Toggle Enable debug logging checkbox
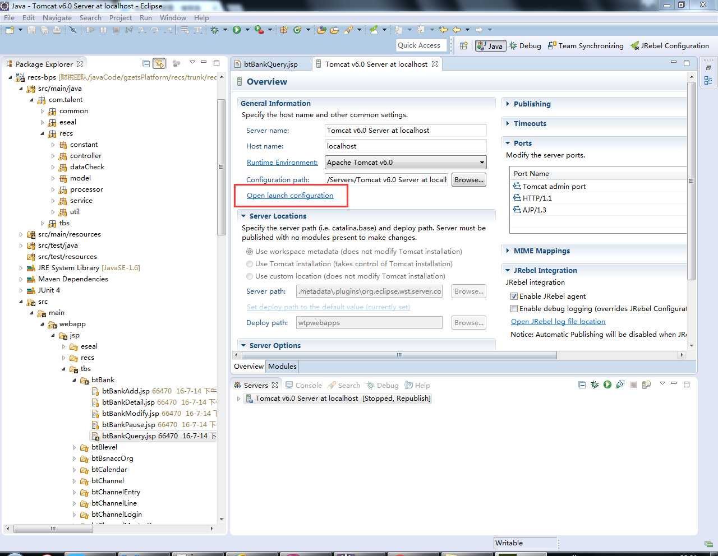 pos(514,309)
